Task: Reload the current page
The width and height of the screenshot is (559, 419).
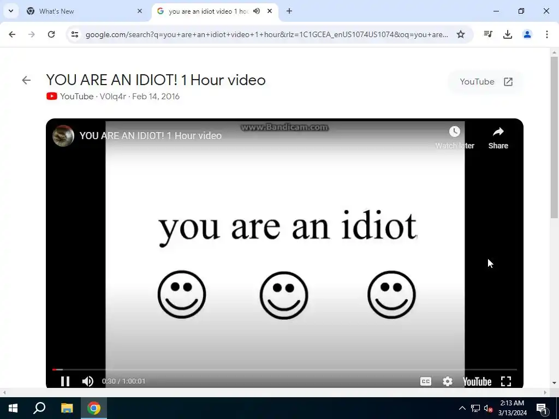Action: pyautogui.click(x=51, y=34)
